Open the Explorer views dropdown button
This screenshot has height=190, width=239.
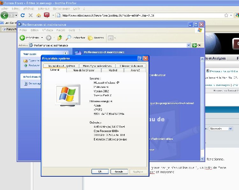111,38
